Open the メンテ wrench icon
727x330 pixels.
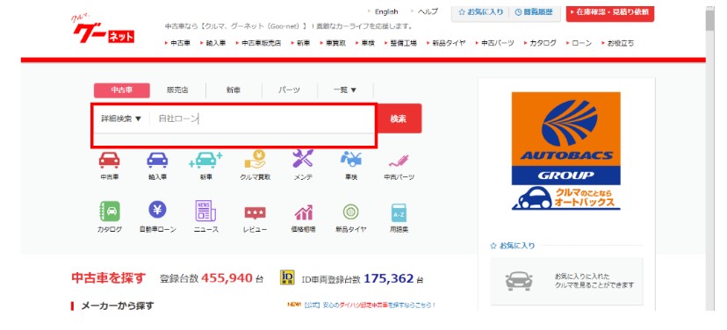pyautogui.click(x=303, y=159)
